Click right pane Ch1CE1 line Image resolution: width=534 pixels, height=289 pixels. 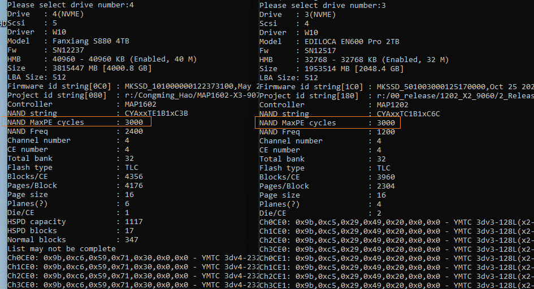(397, 268)
